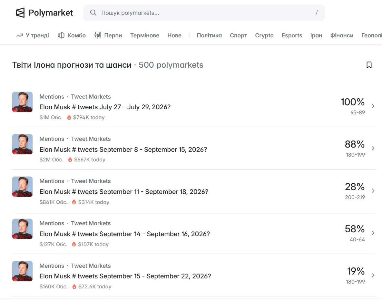This screenshot has height=300, width=382.
Task: Click the 19% odds value
Action: 356,271
